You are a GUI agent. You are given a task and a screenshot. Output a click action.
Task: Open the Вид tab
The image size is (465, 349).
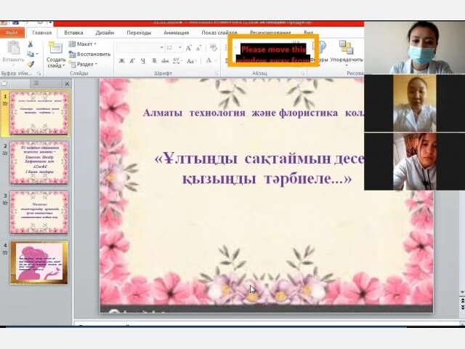tap(308, 33)
